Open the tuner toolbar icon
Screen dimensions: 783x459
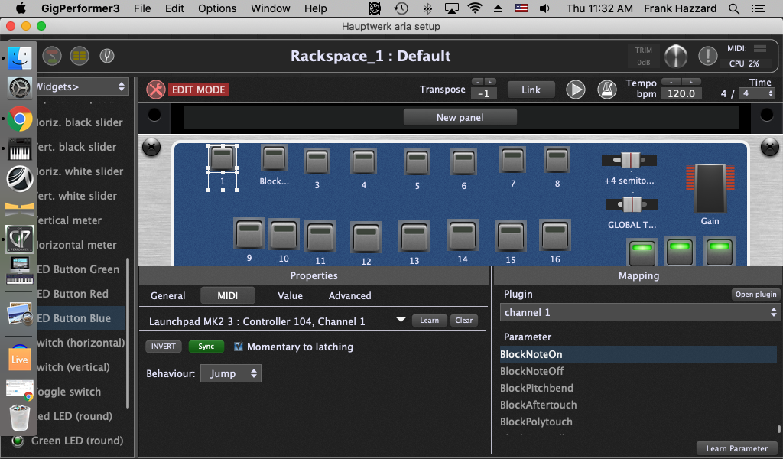tap(106, 56)
